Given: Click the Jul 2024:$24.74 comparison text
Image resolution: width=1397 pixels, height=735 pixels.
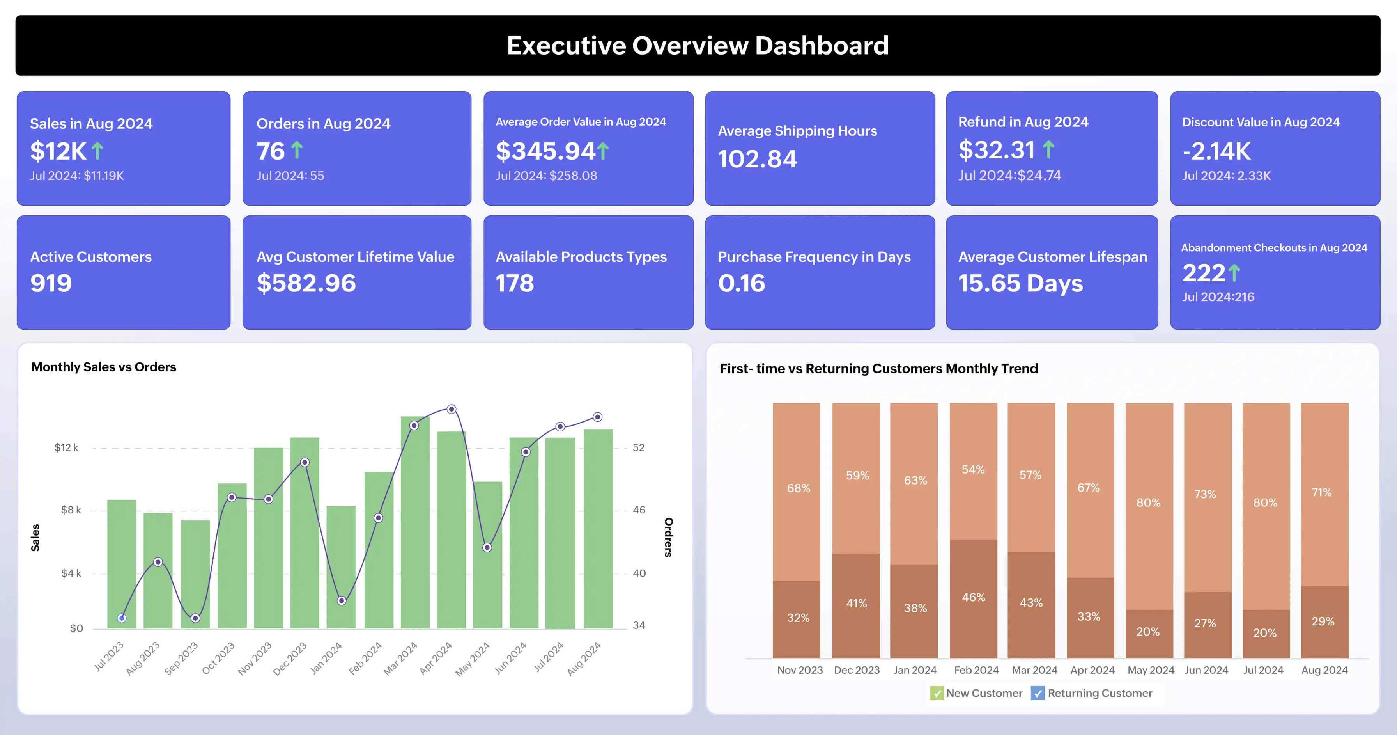Looking at the screenshot, I should 1009,176.
